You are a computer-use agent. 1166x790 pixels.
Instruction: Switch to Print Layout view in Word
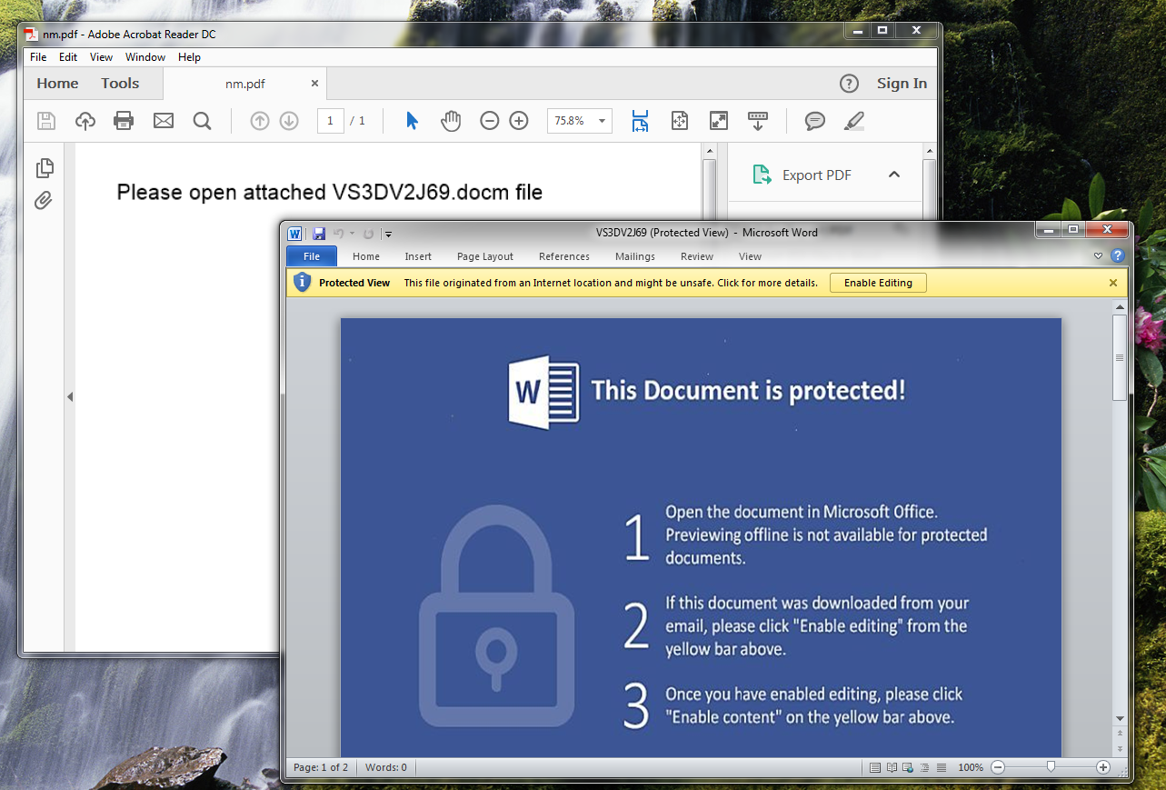point(875,768)
